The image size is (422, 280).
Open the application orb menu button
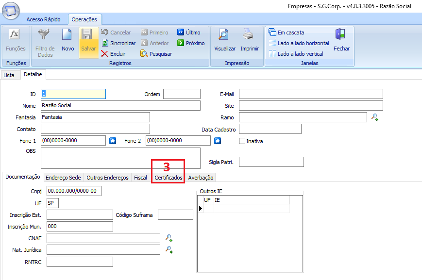11,11
